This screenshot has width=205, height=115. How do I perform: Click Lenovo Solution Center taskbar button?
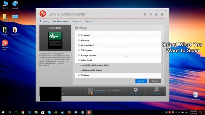pyautogui.click(x=89, y=112)
